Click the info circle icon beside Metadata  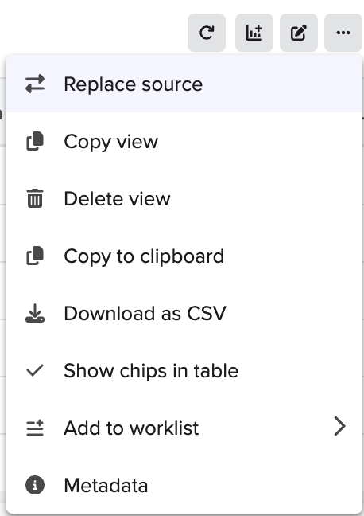pyautogui.click(x=35, y=485)
